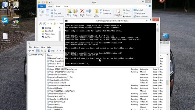Select Recent places in navigation pane
Viewport: 195px width, 110px height.
pos(49,34)
